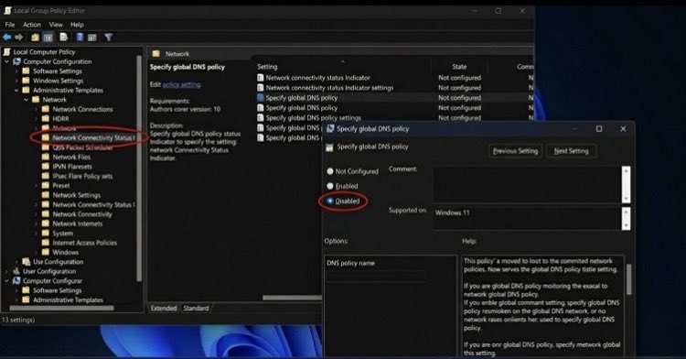686x359 pixels.
Task: Click into the Comment text box
Action: pyautogui.click(x=527, y=184)
